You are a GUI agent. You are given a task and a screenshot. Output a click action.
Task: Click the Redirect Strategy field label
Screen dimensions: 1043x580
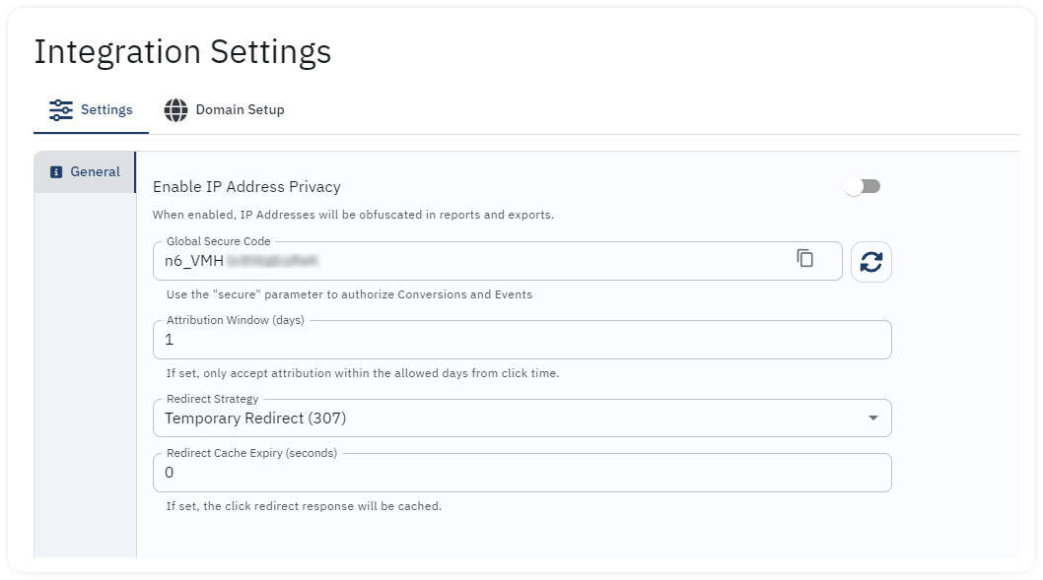tap(212, 399)
